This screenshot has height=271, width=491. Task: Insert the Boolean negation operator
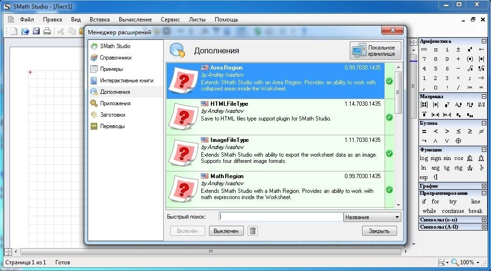pos(424,141)
